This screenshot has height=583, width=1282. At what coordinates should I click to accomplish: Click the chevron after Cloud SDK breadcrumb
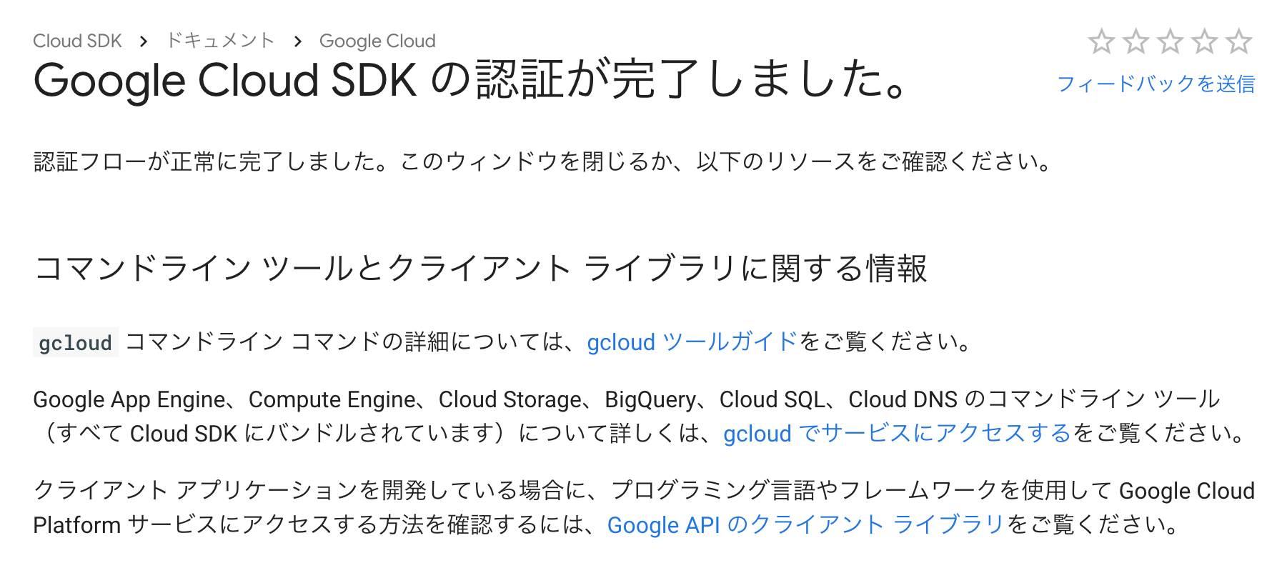pyautogui.click(x=144, y=41)
